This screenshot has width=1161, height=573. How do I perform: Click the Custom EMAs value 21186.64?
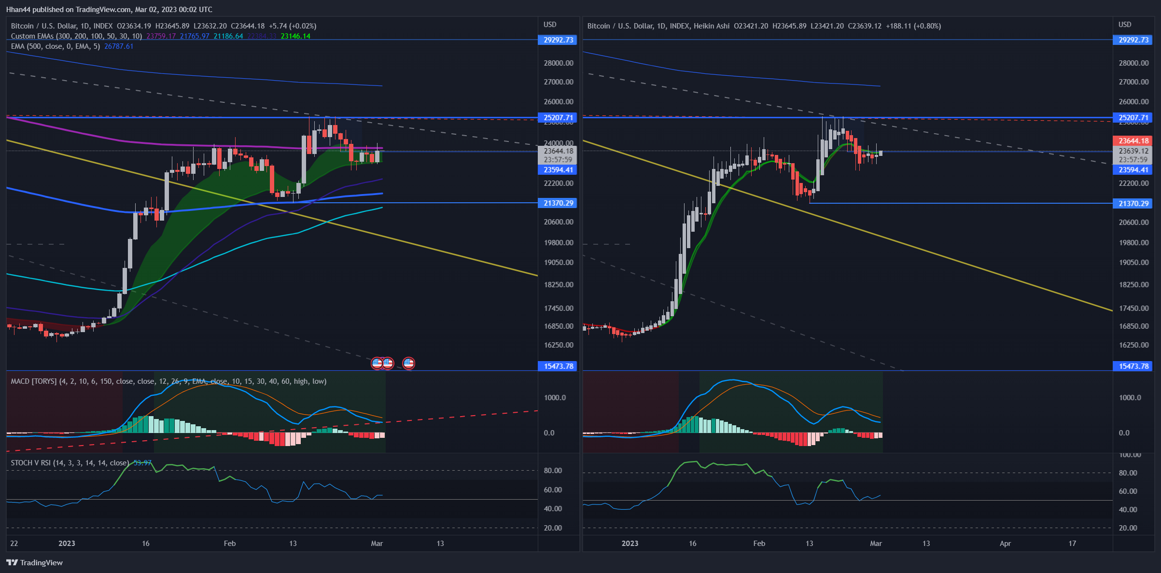pyautogui.click(x=228, y=36)
